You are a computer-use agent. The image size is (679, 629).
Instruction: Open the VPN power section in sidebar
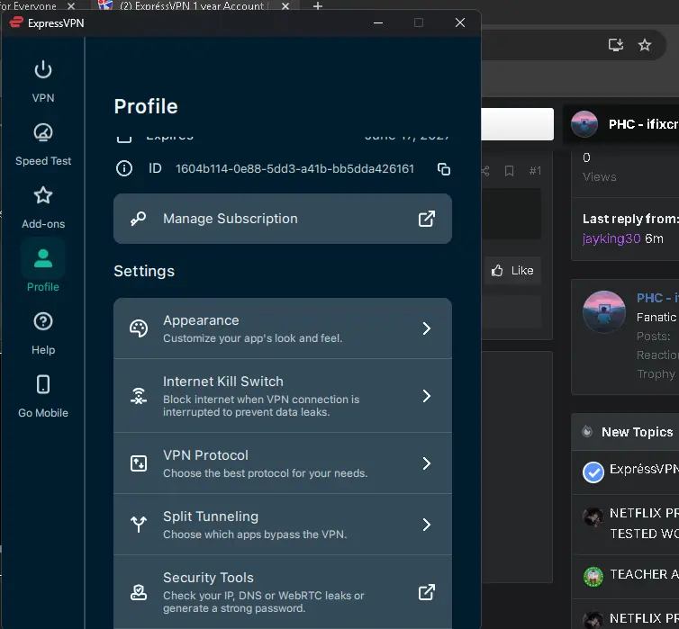(43, 81)
